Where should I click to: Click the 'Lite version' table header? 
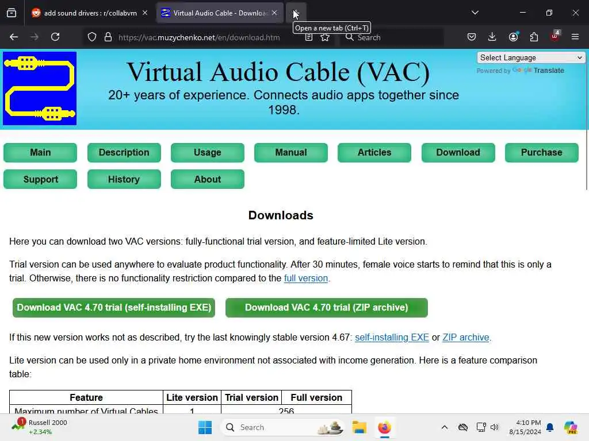[192, 397]
